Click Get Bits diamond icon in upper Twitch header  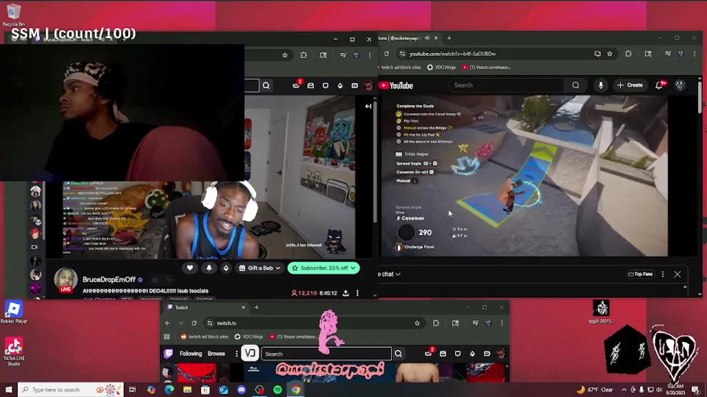pyautogui.click(x=340, y=85)
